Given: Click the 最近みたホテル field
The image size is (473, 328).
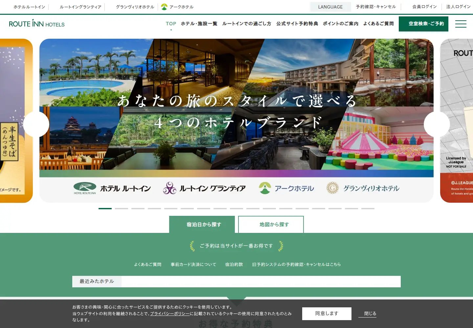Looking at the screenshot, I should [236, 281].
